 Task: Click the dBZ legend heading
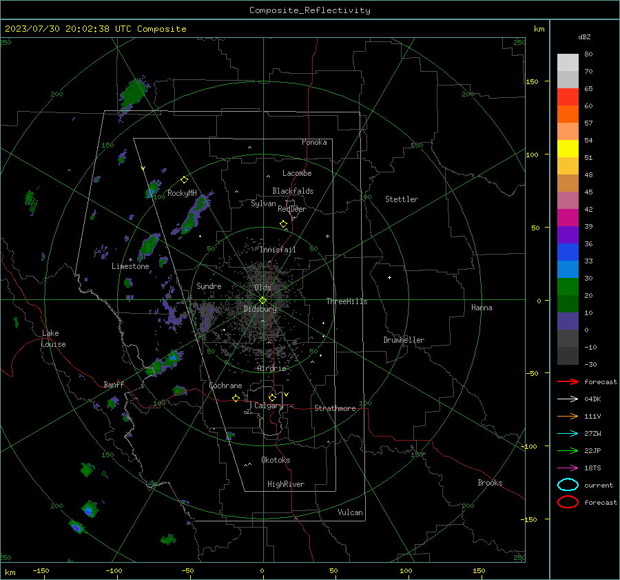pyautogui.click(x=584, y=37)
